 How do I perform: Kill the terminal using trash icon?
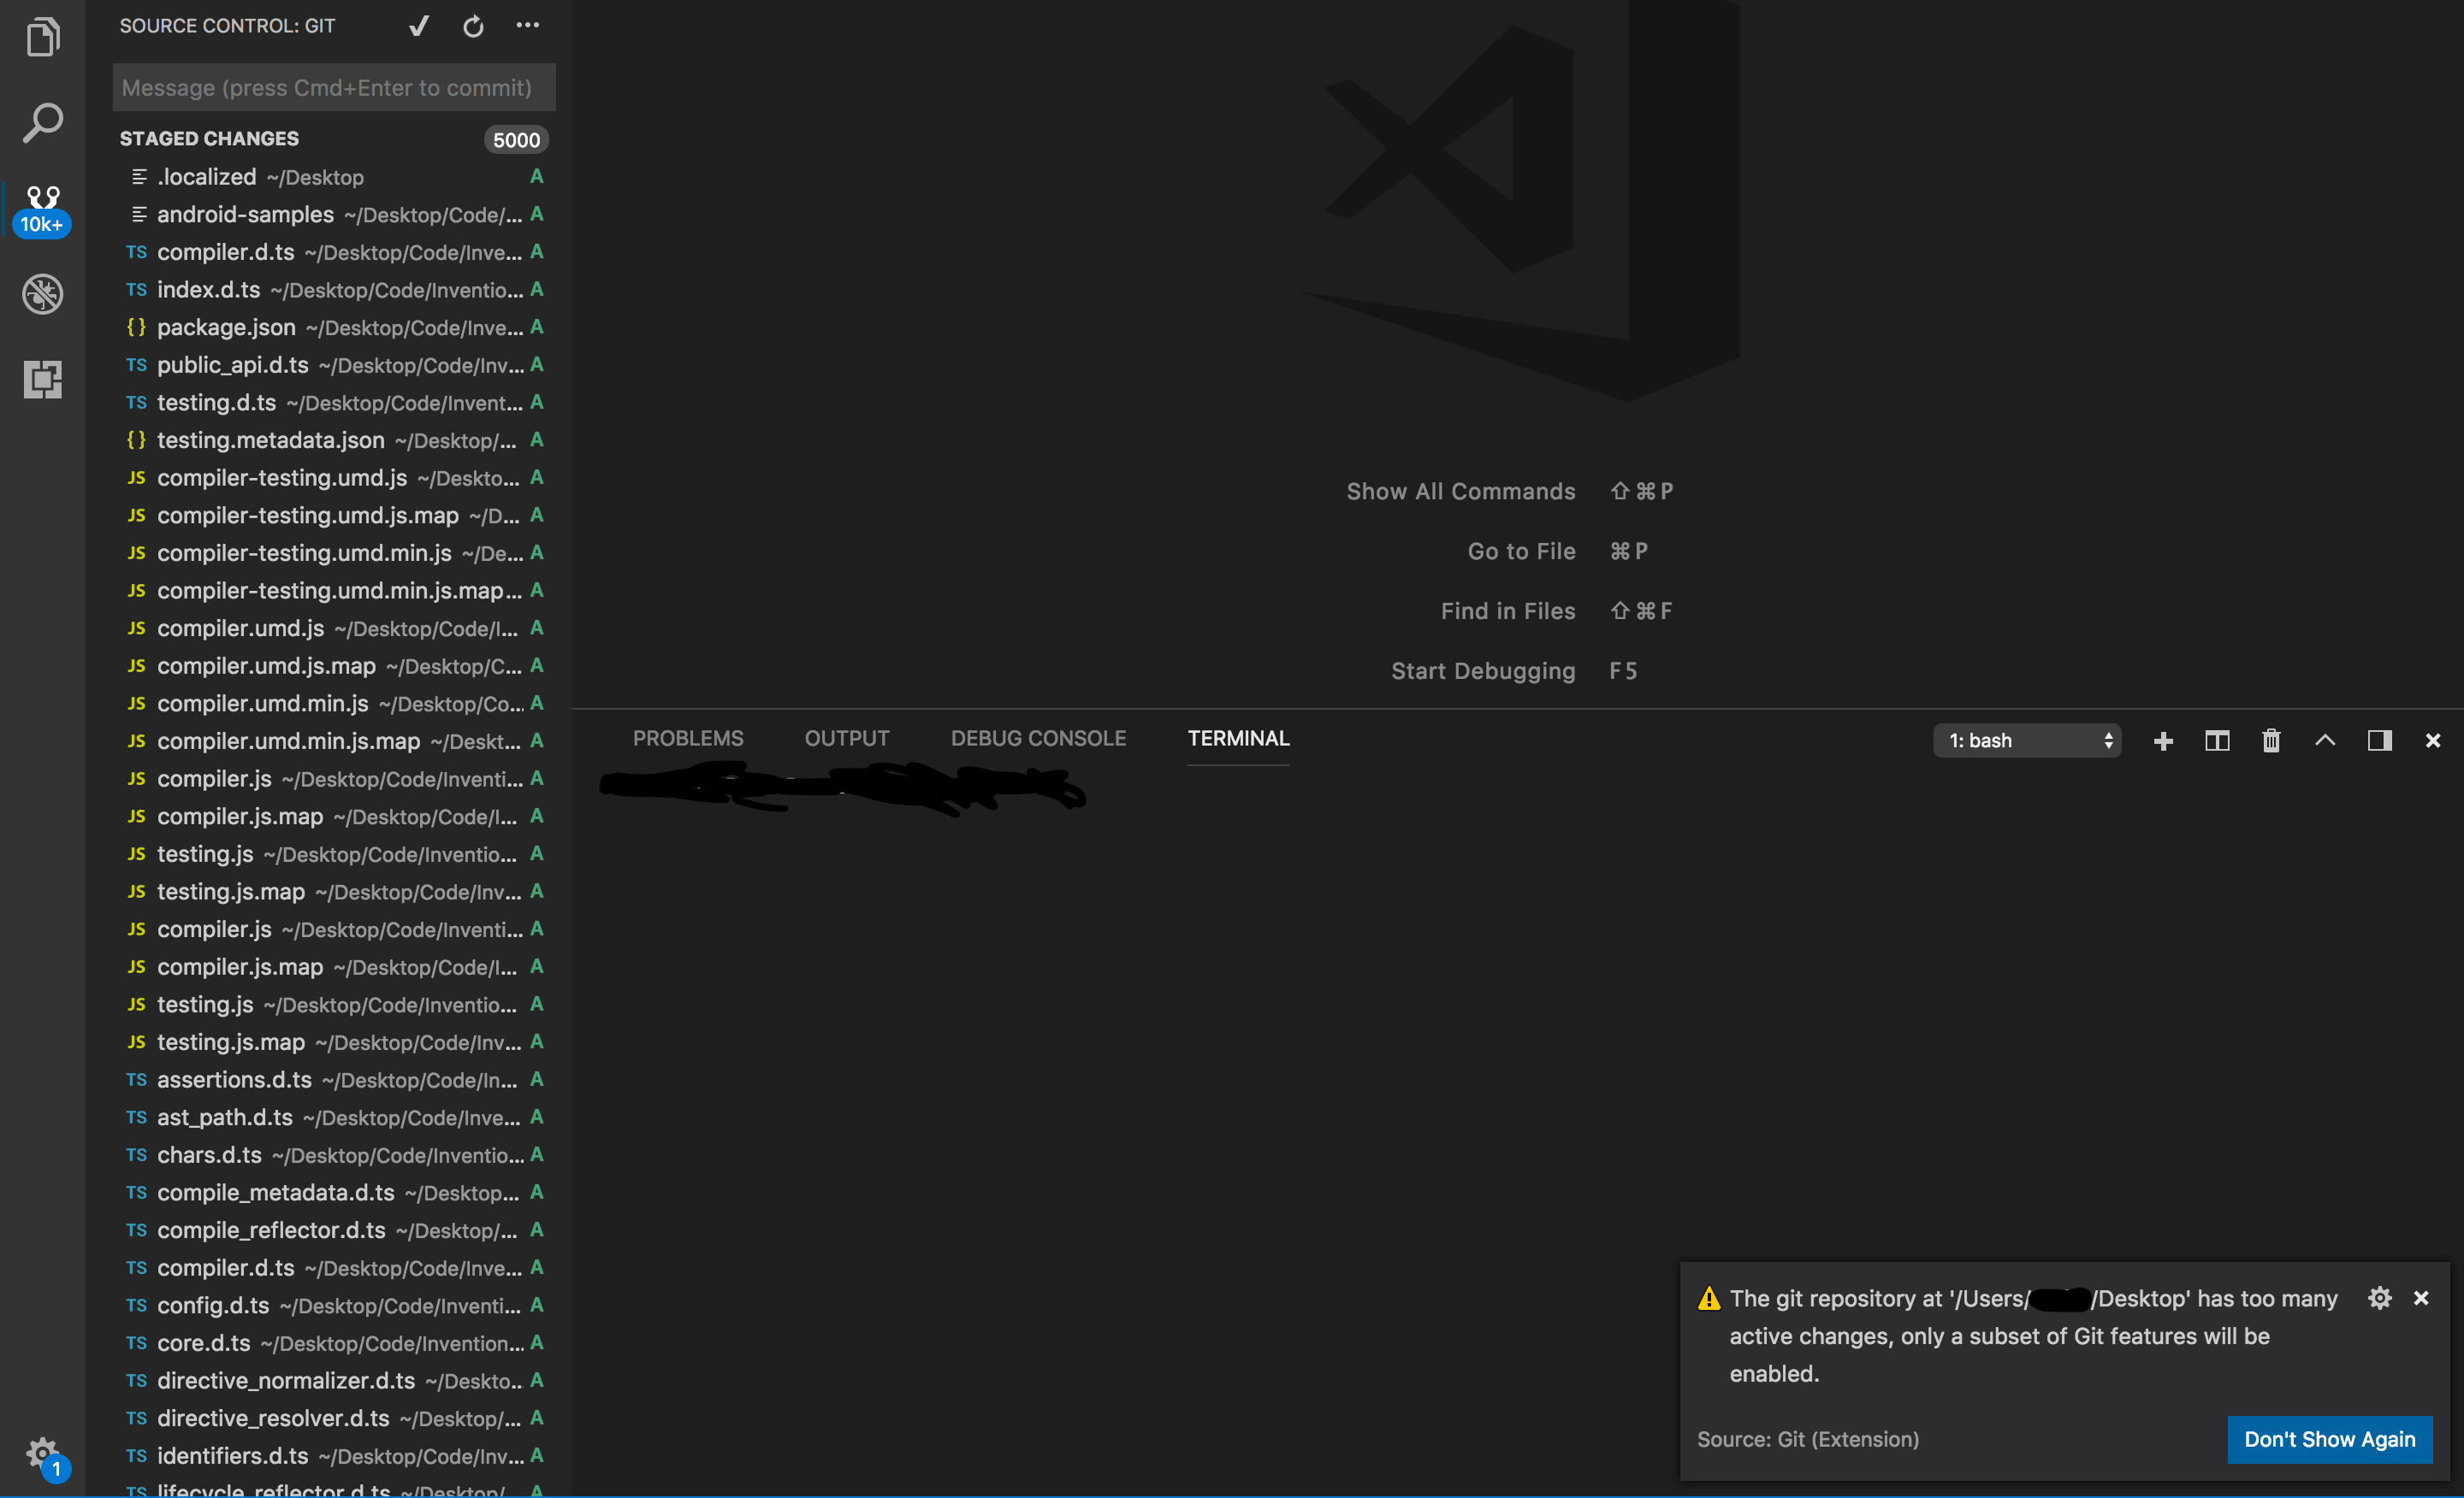tap(2270, 740)
